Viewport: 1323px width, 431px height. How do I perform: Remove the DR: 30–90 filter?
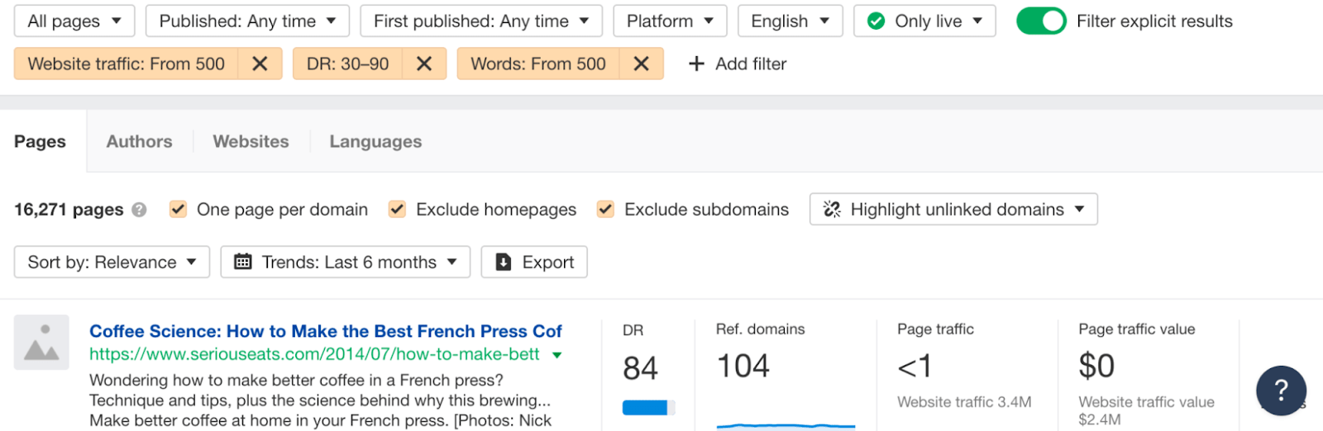[x=424, y=64]
